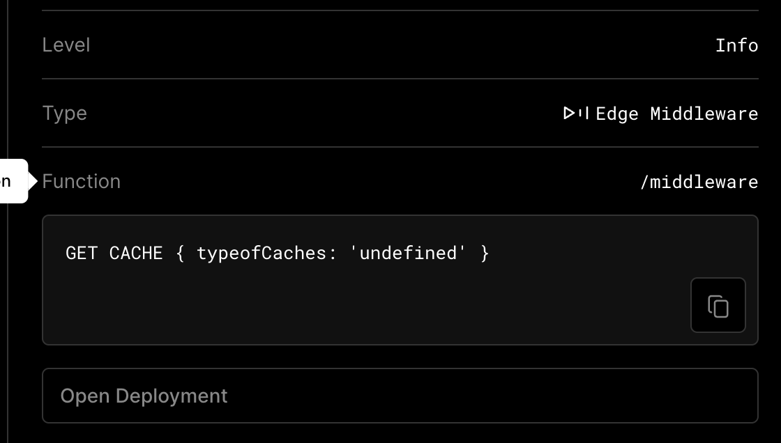Click the Edge Middleware type value text
The width and height of the screenshot is (781, 443).
point(678,114)
